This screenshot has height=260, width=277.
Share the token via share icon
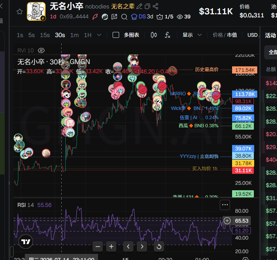[156, 6]
